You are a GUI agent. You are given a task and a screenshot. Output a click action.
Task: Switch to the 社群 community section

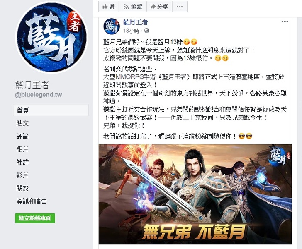click(x=22, y=162)
